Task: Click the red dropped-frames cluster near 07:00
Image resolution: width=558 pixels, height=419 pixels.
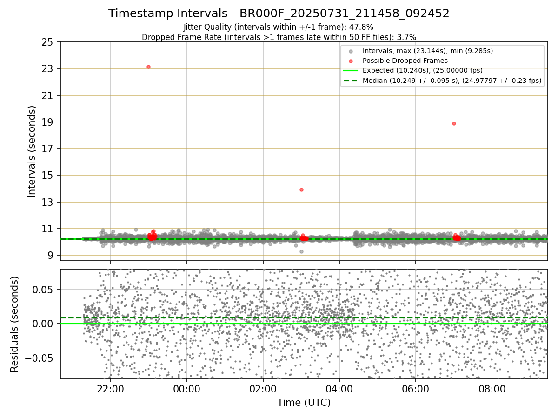Action: point(457,237)
